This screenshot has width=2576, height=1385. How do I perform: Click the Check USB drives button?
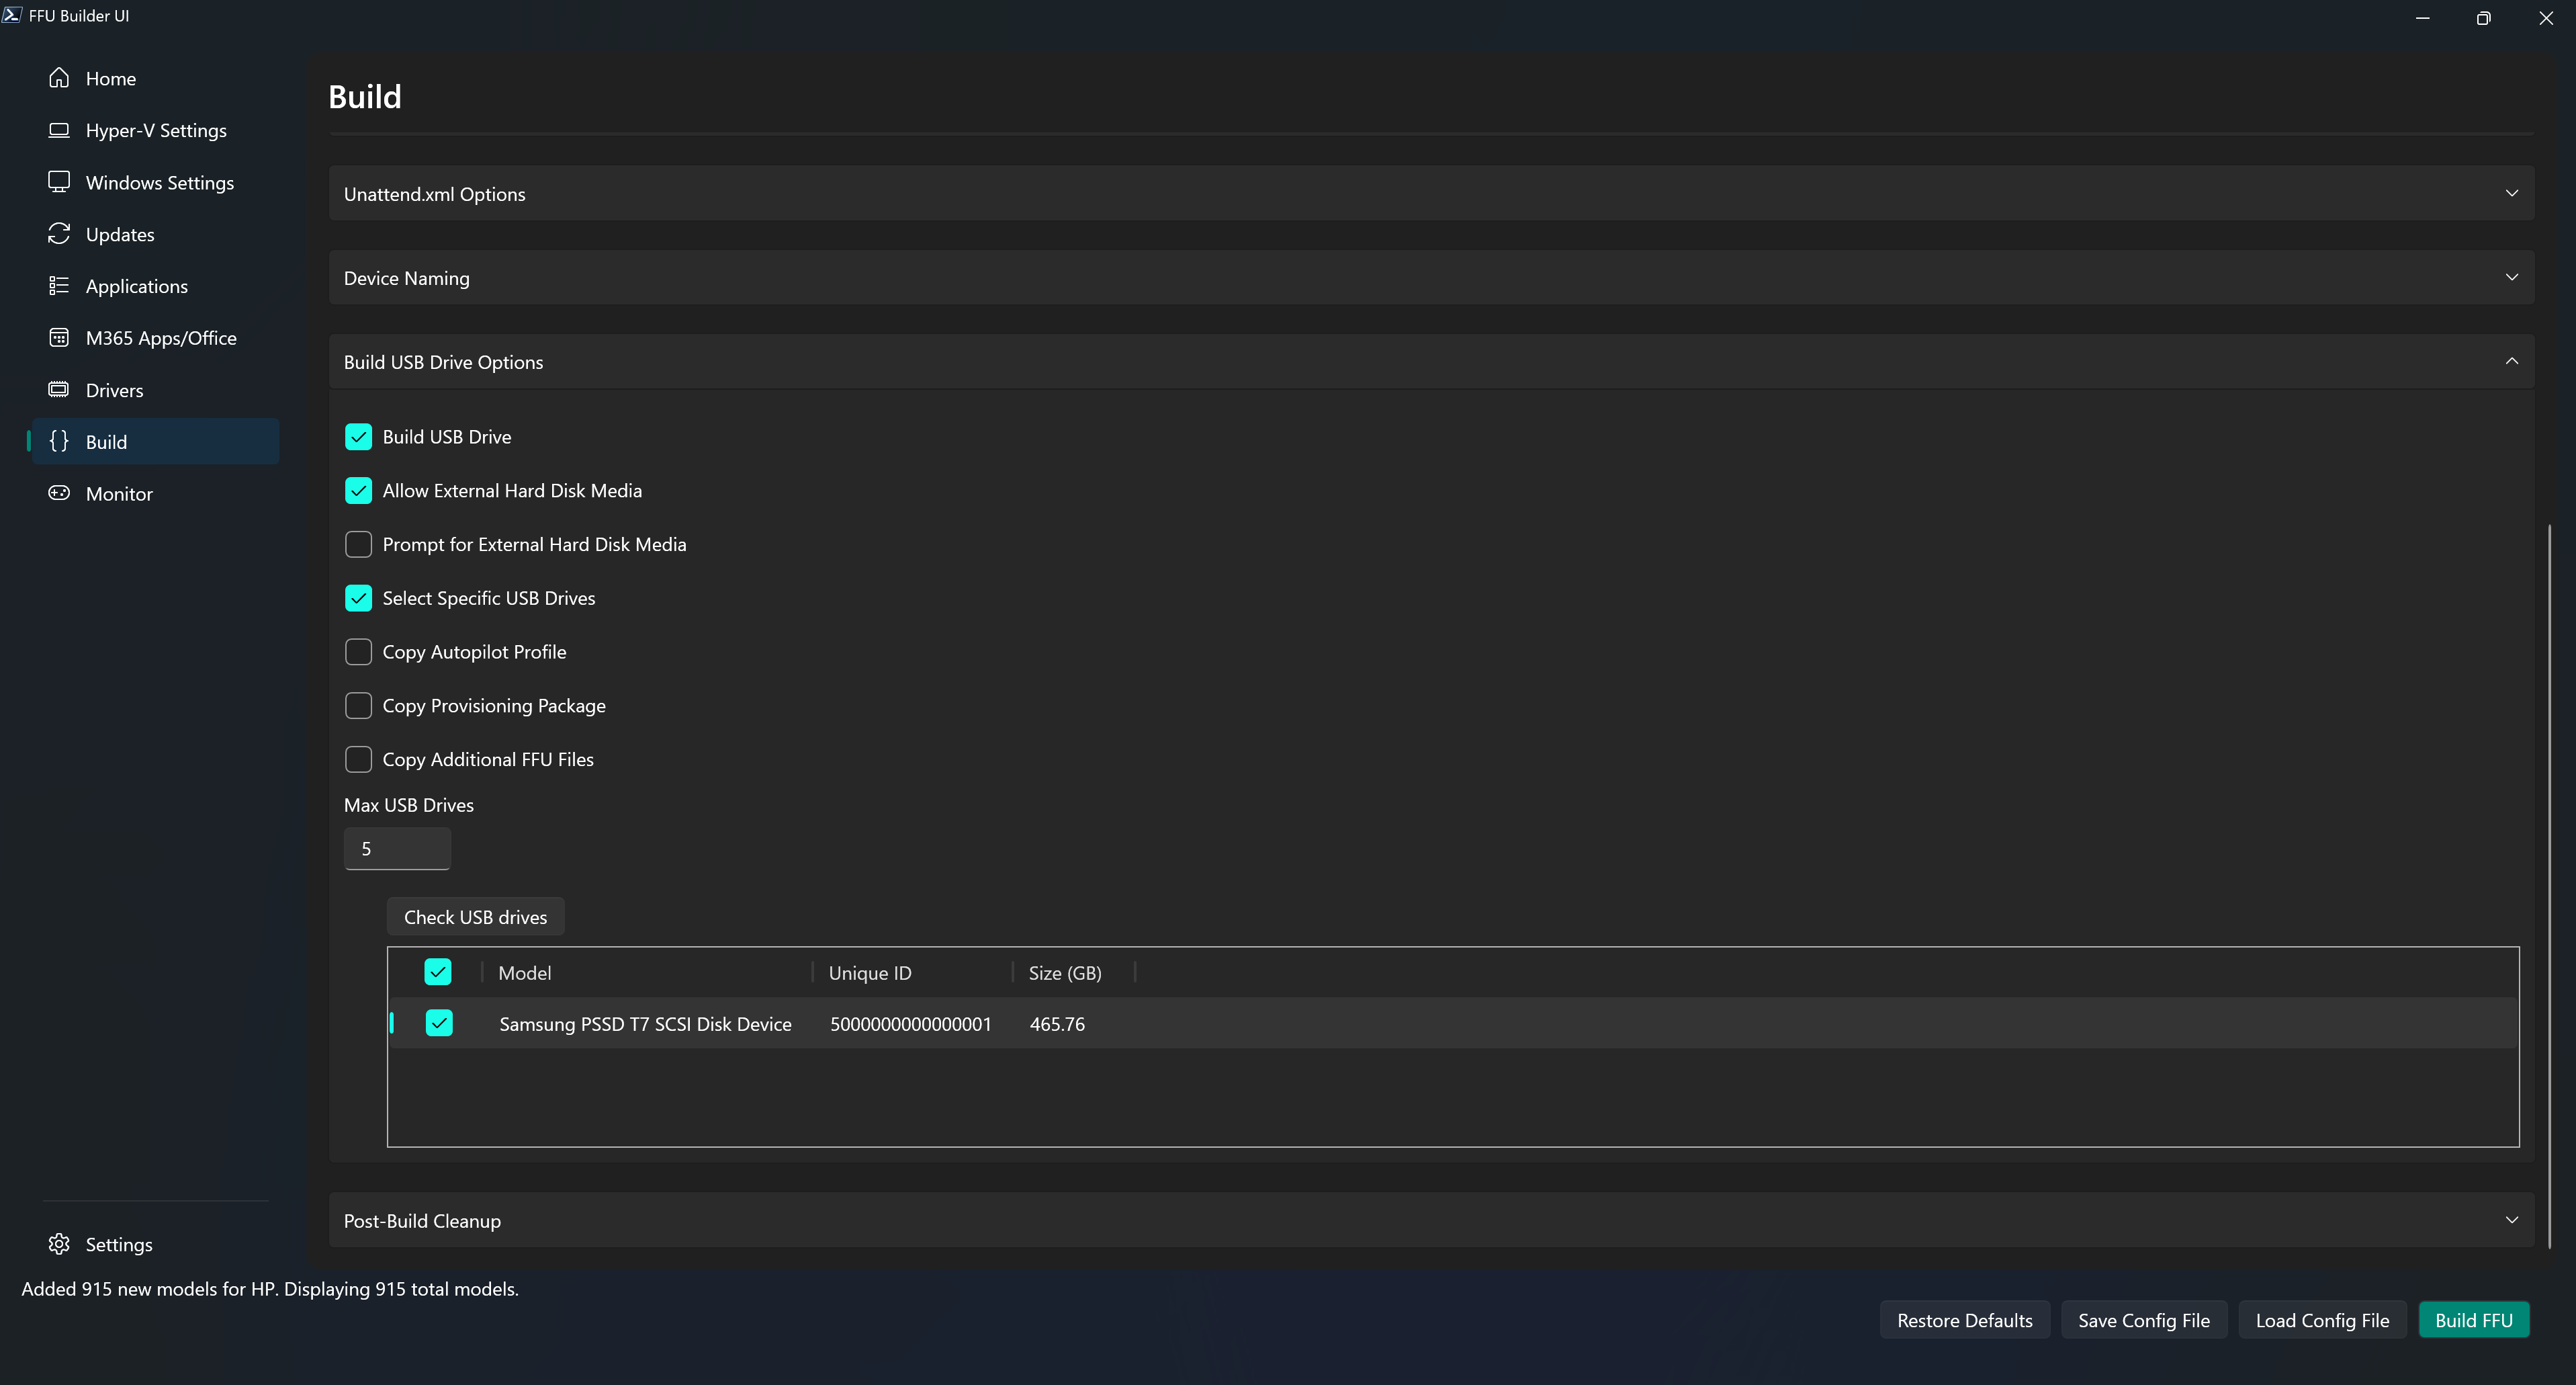475,917
